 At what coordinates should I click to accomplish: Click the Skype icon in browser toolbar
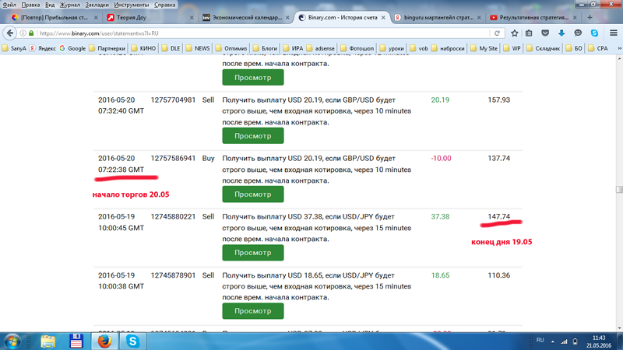[x=594, y=33]
